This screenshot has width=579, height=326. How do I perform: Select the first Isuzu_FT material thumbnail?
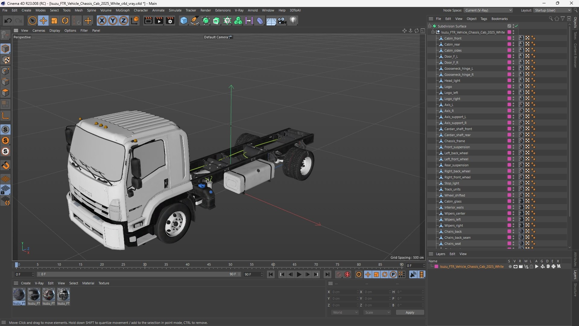point(19,295)
